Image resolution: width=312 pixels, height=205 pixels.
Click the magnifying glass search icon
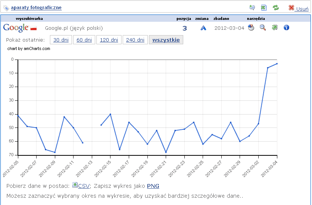point(262,27)
